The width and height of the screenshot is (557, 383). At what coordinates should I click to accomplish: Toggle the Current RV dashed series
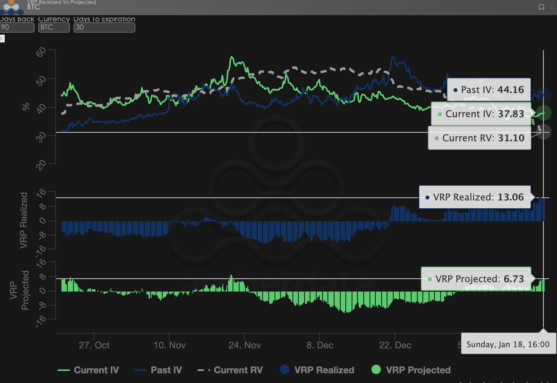(x=231, y=370)
